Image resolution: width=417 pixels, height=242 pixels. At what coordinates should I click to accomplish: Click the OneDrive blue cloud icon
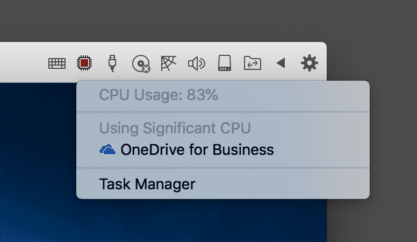[x=107, y=150]
